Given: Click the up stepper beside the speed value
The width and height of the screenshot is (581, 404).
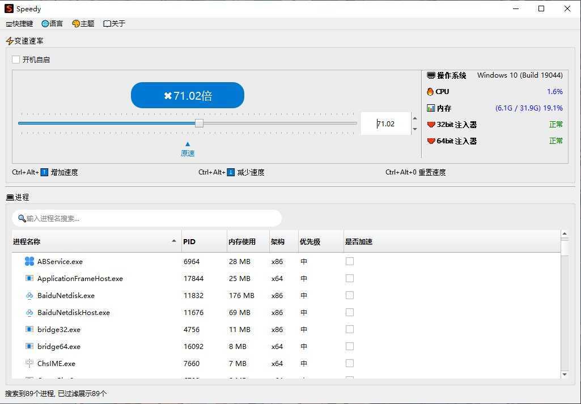Looking at the screenshot, I should (x=414, y=119).
